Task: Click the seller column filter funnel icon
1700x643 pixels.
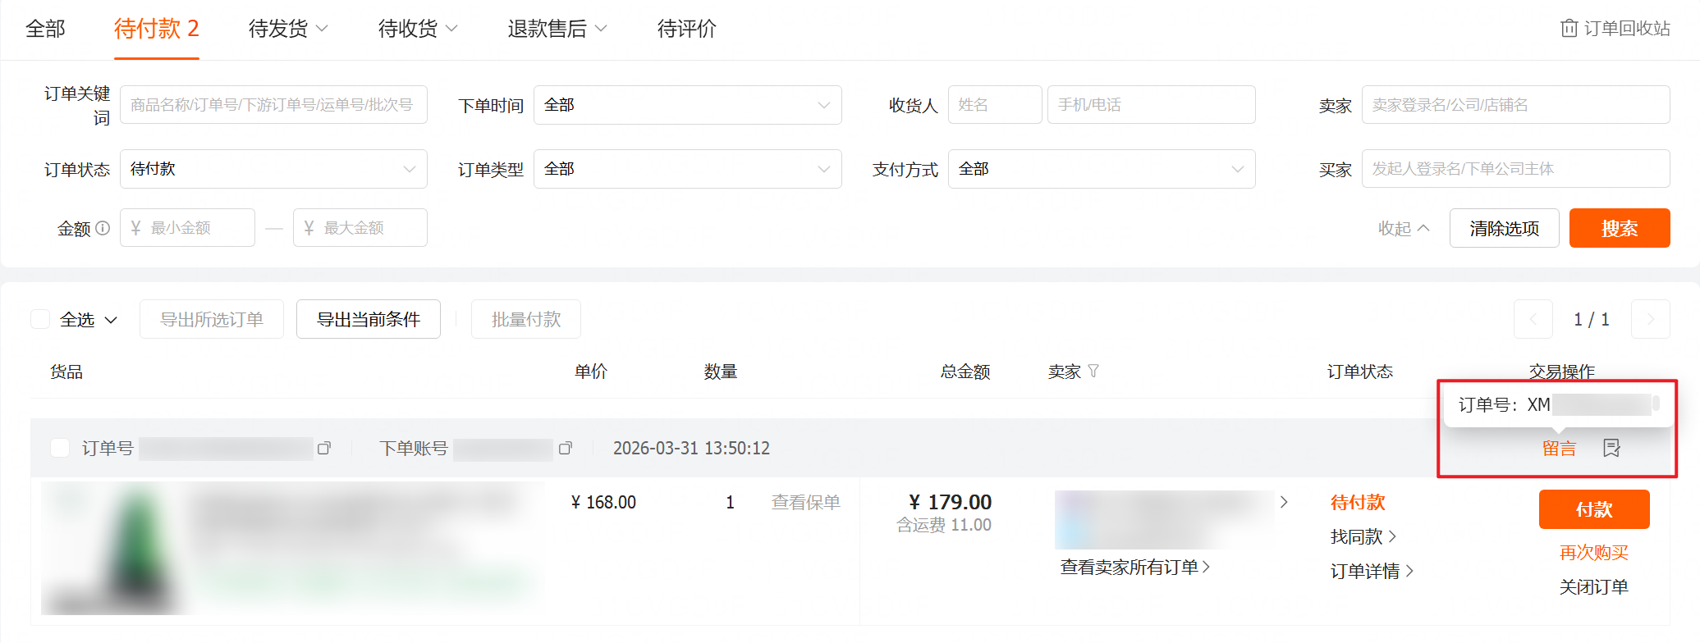Action: point(1093,372)
